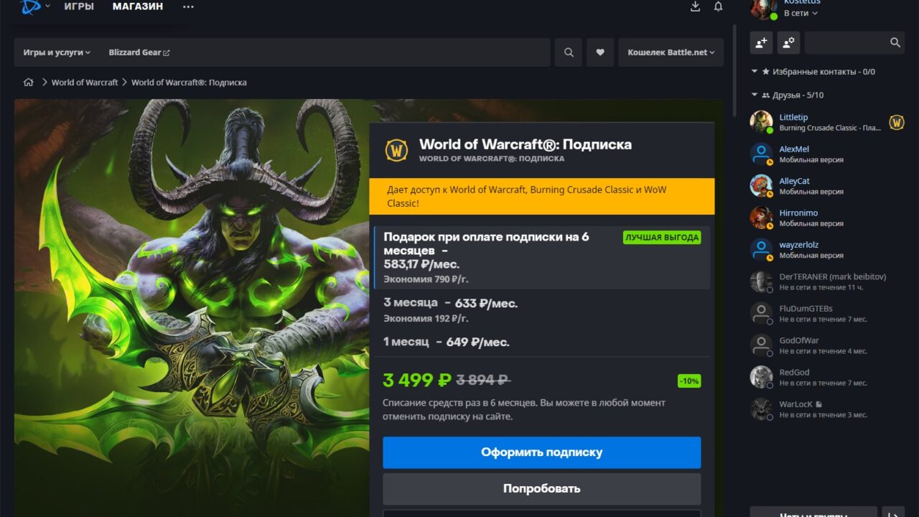Select the 3 месяца subscription plan
Image resolution: width=919 pixels, height=517 pixels.
[450, 304]
